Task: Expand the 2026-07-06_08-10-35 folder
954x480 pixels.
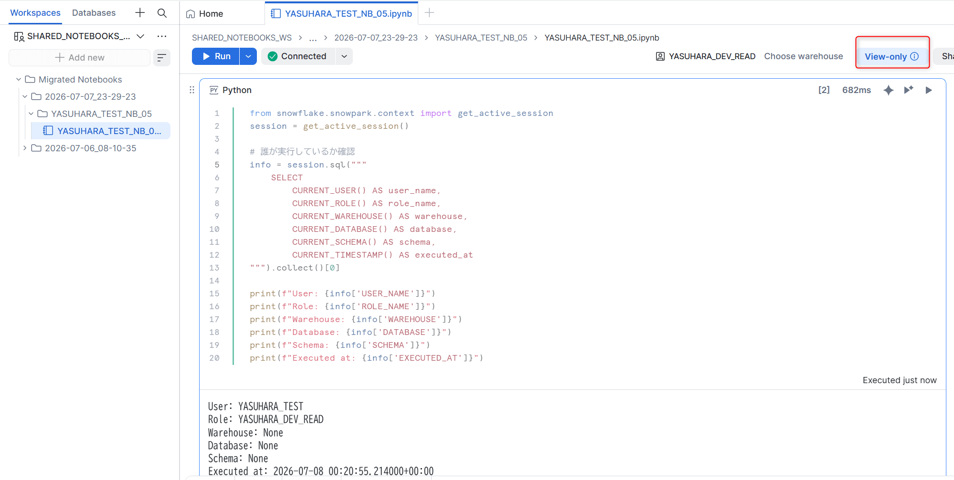Action: pos(25,148)
